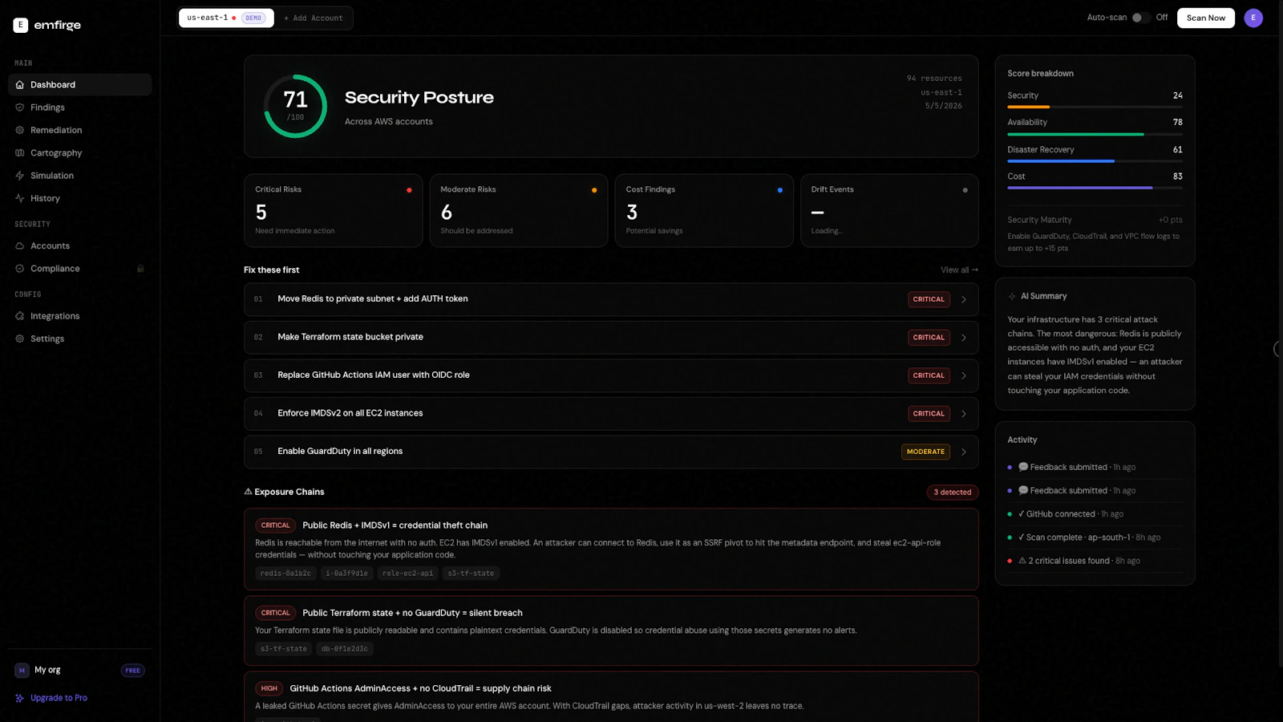This screenshot has width=1283, height=722.
Task: Click the Accounts cloud icon
Action: pos(20,245)
